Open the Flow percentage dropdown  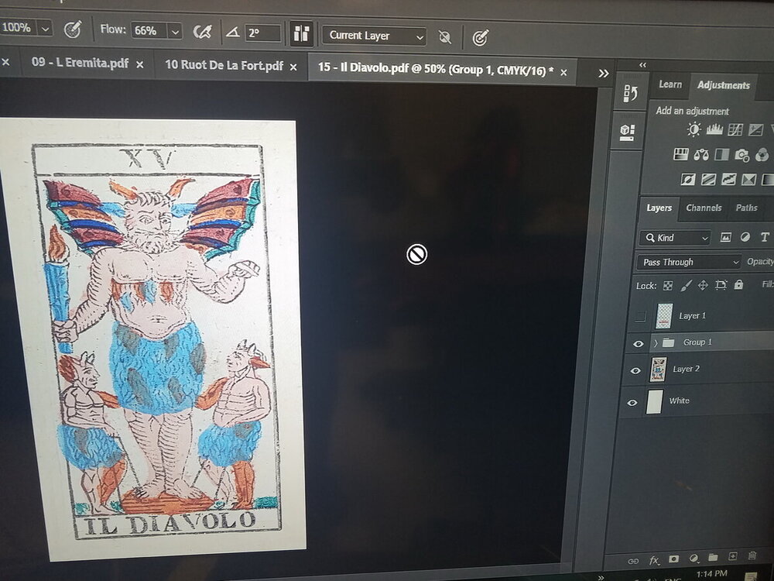[175, 32]
